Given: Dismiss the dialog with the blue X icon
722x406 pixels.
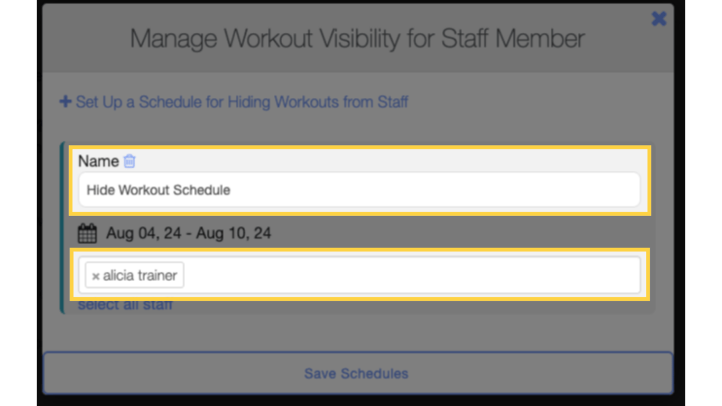Looking at the screenshot, I should pyautogui.click(x=659, y=19).
